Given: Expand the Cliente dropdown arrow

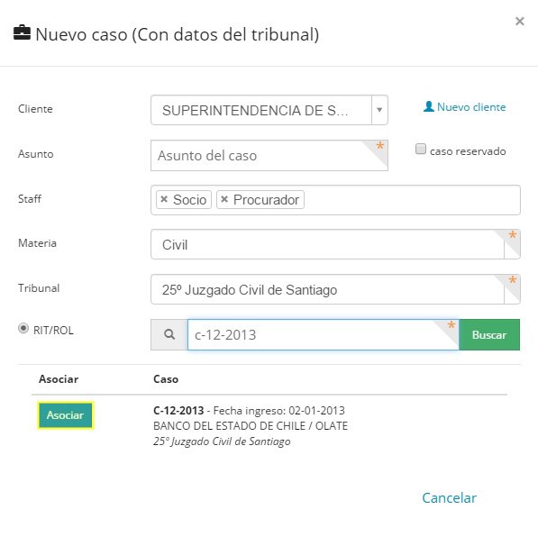Looking at the screenshot, I should [379, 110].
